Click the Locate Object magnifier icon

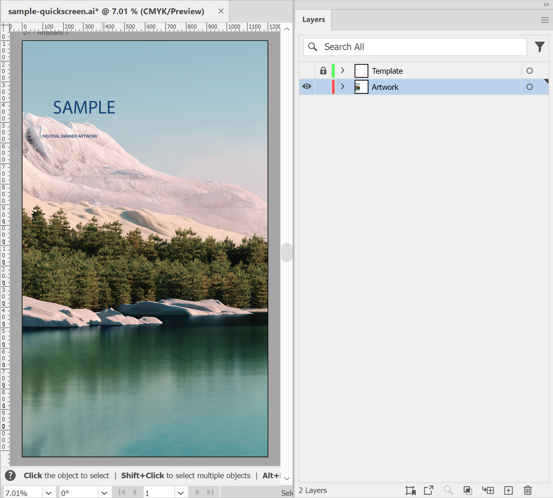(x=448, y=490)
